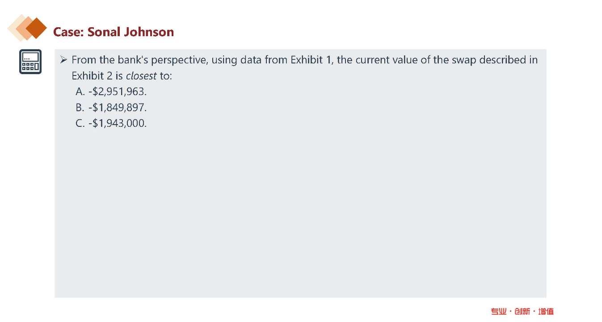The width and height of the screenshot is (602, 322).
Task: Click the red '专业' footer text
Action: pos(499,311)
